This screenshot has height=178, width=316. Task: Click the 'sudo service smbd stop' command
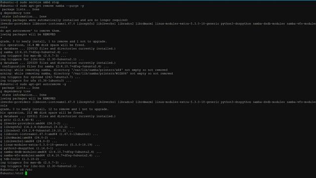click(39, 2)
